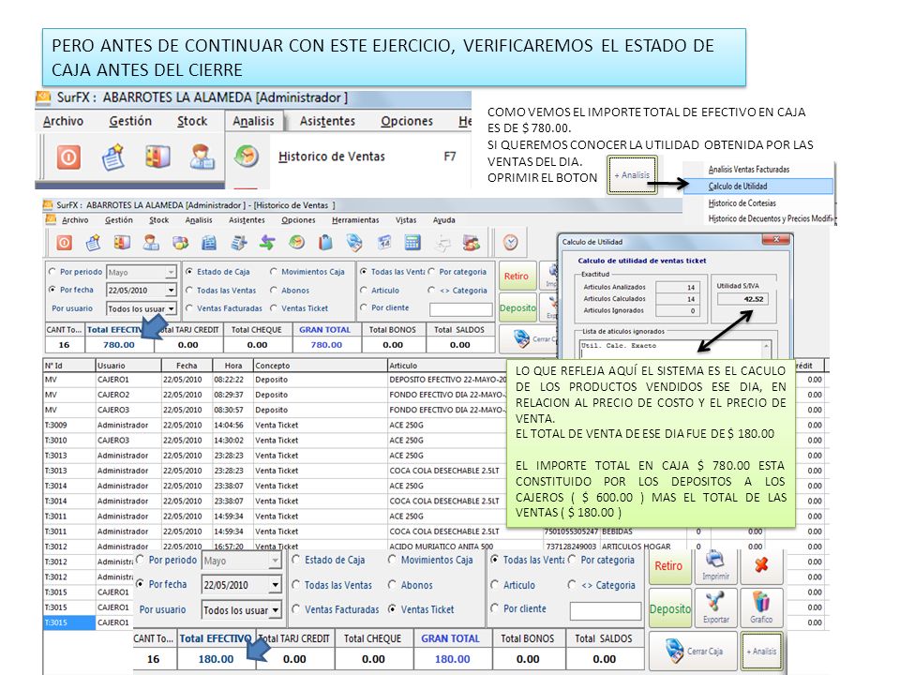Image resolution: width=900 pixels, height=675 pixels.
Task: Choose Articulo radio in the 180.00 panel
Action: (494, 585)
